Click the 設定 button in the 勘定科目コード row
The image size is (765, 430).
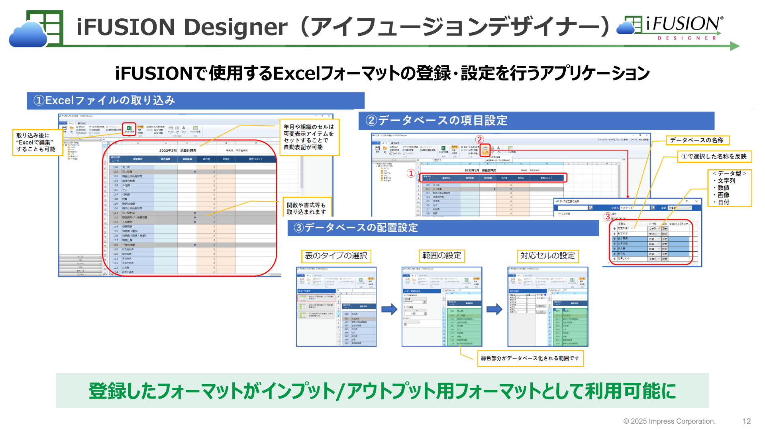[x=665, y=229]
